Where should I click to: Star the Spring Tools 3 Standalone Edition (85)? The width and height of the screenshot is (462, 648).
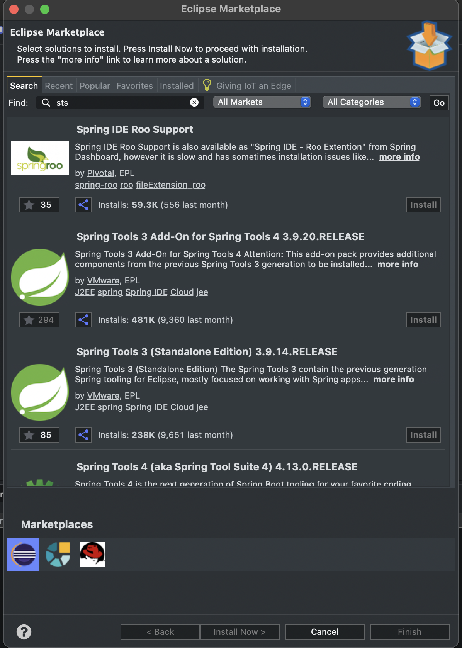tap(39, 435)
